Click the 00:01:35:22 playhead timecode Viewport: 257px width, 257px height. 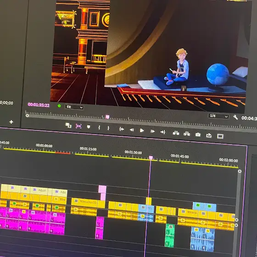coord(39,105)
